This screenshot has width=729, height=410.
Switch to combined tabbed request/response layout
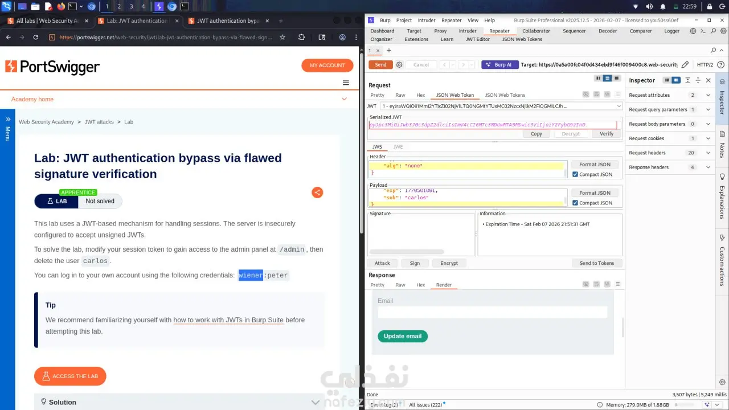[616, 78]
